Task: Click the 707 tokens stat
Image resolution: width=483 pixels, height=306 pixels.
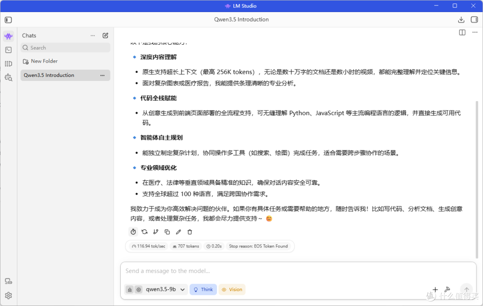Action: click(186, 246)
